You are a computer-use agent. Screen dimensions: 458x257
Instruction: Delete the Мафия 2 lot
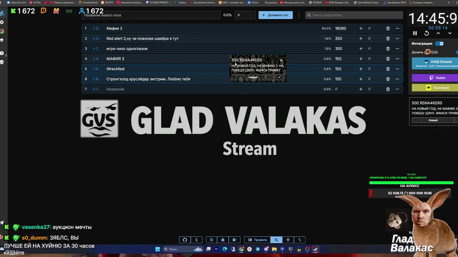tap(388, 28)
